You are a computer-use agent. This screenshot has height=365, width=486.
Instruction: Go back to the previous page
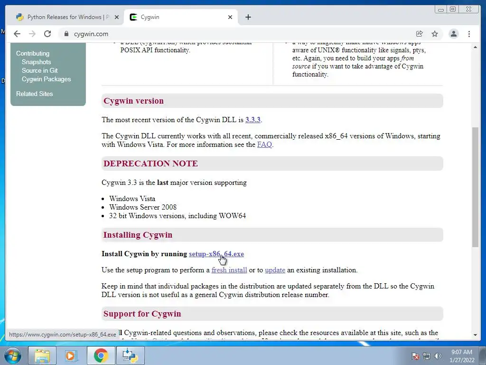(x=17, y=34)
